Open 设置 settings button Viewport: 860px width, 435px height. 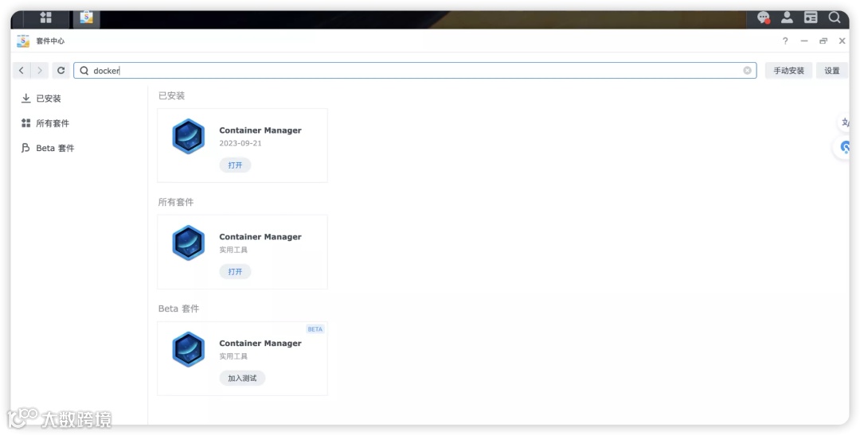point(832,70)
